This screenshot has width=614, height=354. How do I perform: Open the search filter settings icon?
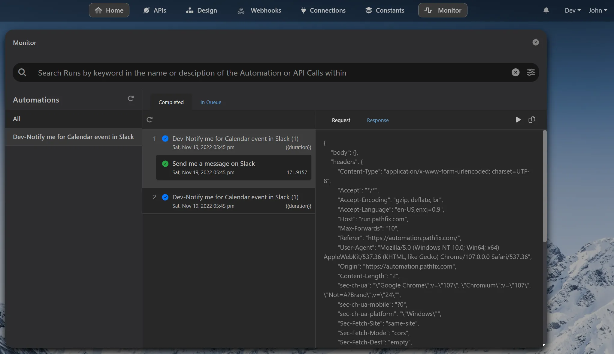point(531,72)
